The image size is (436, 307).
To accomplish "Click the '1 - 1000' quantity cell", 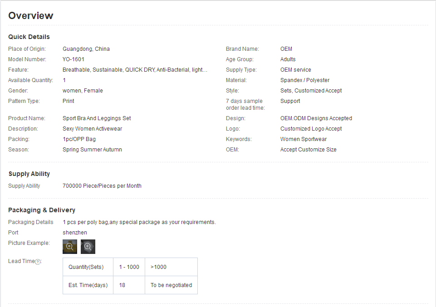I will click(129, 267).
